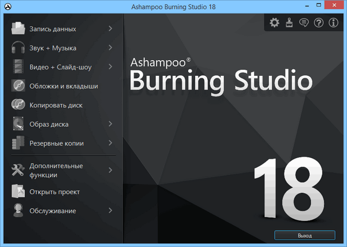This screenshot has width=347, height=247.
Task: Click the folder icon for Запись данных
Action: (x=19, y=28)
